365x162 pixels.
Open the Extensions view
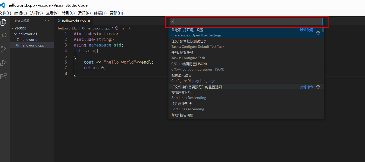(x=4, y=76)
